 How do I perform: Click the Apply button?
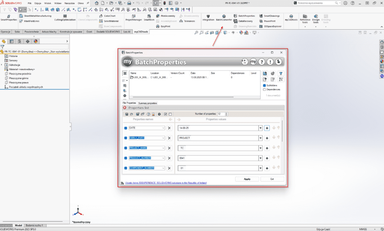[x=247, y=179]
